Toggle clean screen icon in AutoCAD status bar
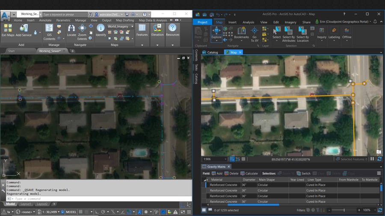The image size is (385, 216). click(183, 212)
